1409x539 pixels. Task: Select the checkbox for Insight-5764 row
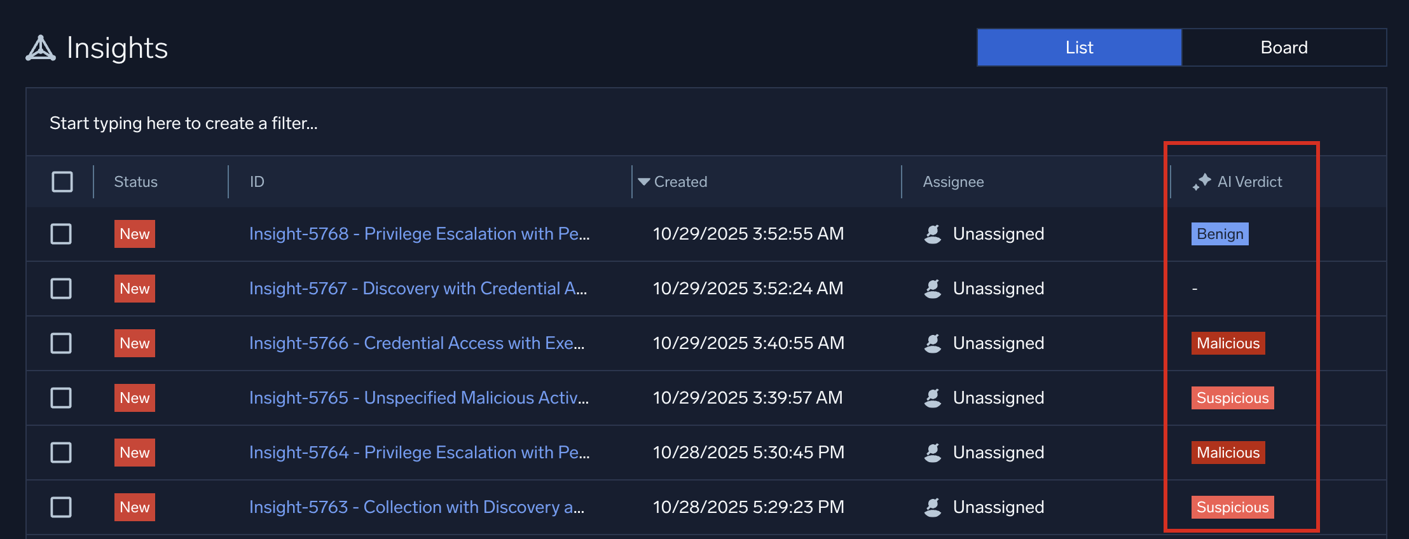(61, 453)
